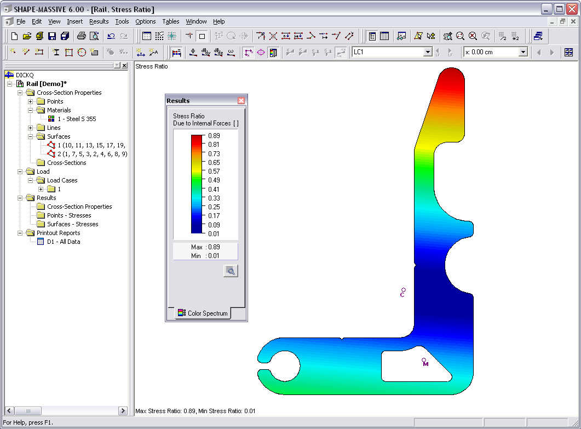Collapse the Printout Reports tree node

point(20,233)
